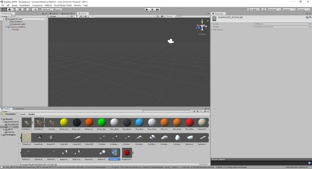This screenshot has height=169, width=312.
Task: Select the Hand tool
Action: (4, 10)
